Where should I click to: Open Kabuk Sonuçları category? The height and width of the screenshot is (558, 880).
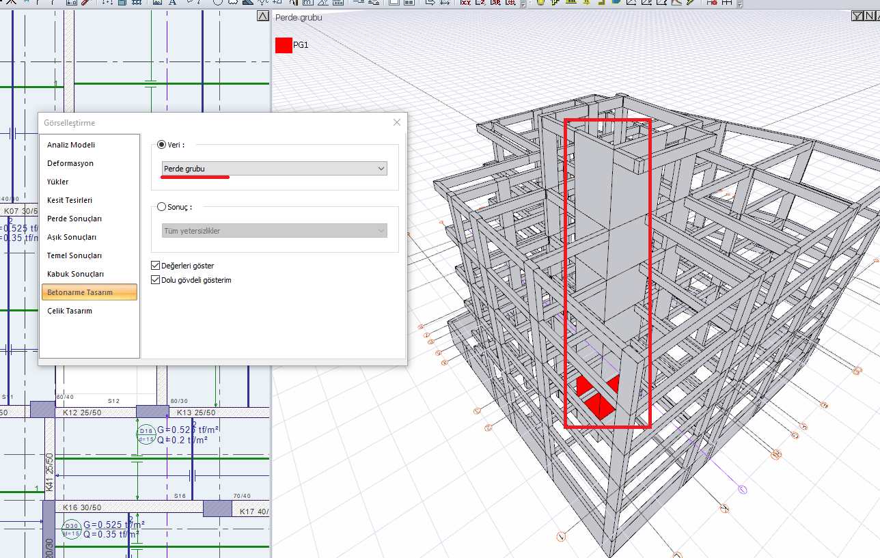click(75, 274)
